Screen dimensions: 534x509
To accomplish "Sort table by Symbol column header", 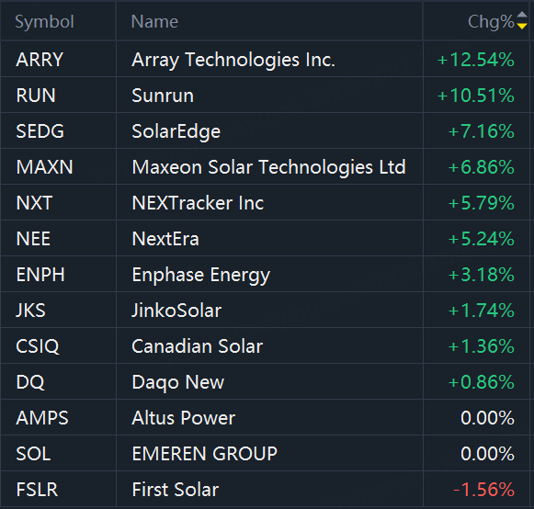I will [x=44, y=22].
